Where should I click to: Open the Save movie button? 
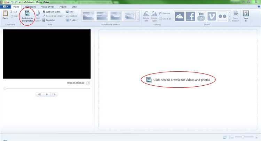point(235,16)
